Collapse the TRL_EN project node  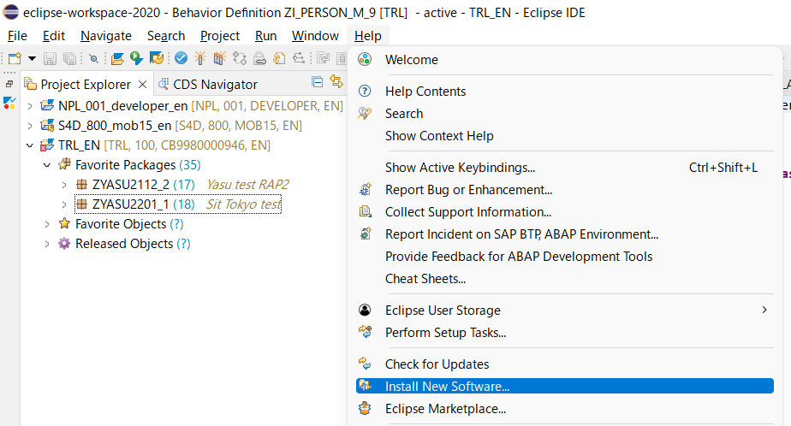[30, 145]
